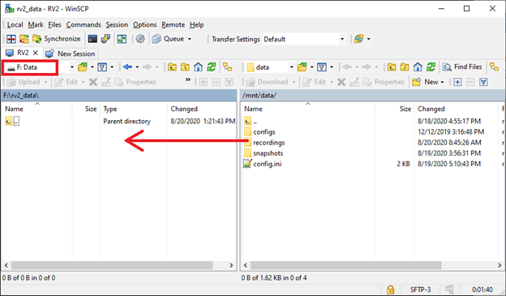Expand the remote Filter dropdown arrow
506x296 pixels.
click(x=332, y=67)
